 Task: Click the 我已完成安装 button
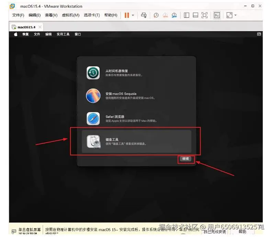214,232
